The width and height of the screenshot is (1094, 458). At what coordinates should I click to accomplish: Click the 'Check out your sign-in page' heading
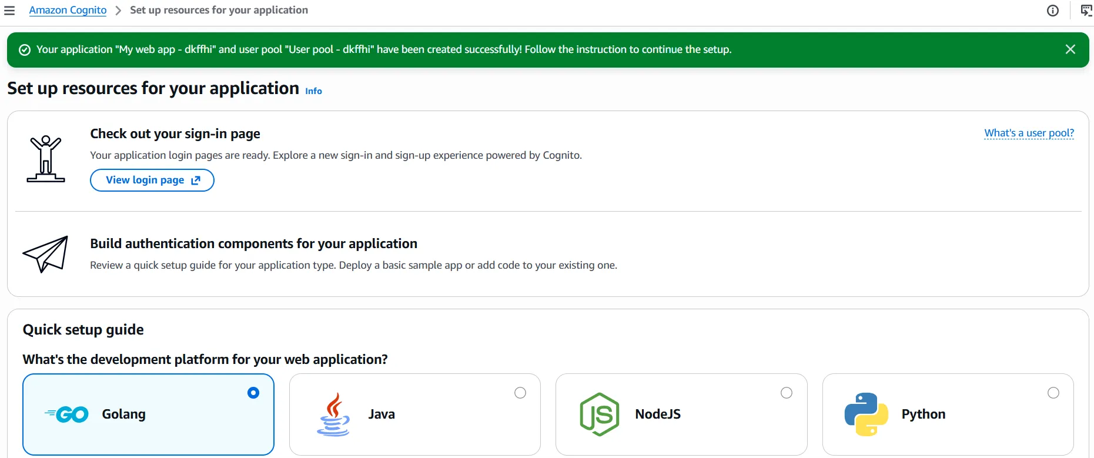pyautogui.click(x=175, y=133)
